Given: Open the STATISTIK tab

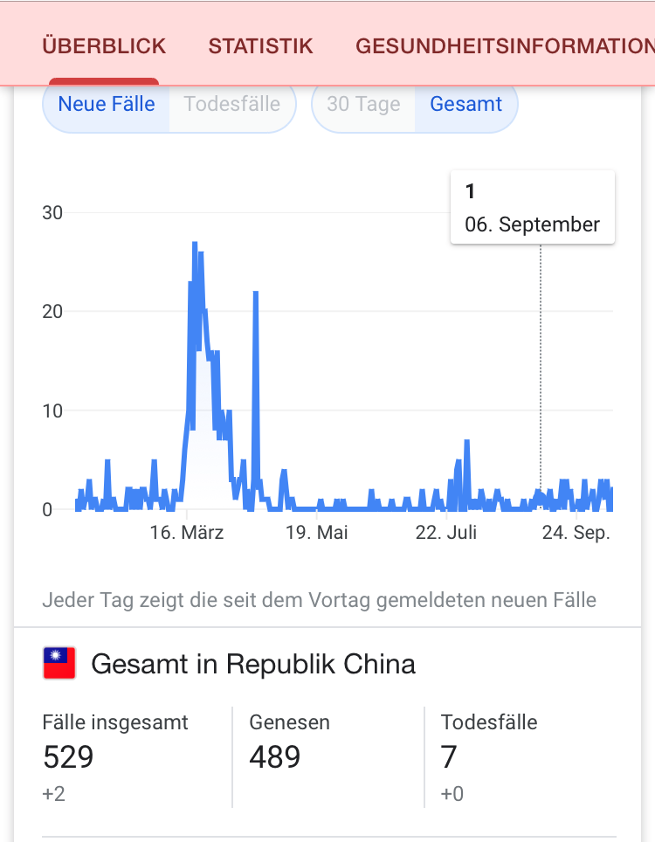Looking at the screenshot, I should (x=260, y=46).
